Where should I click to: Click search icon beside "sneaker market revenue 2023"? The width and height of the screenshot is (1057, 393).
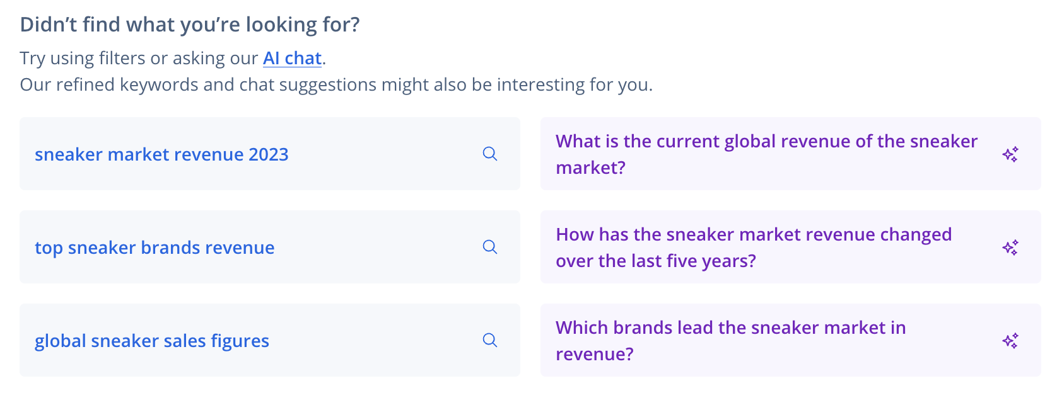click(x=490, y=154)
